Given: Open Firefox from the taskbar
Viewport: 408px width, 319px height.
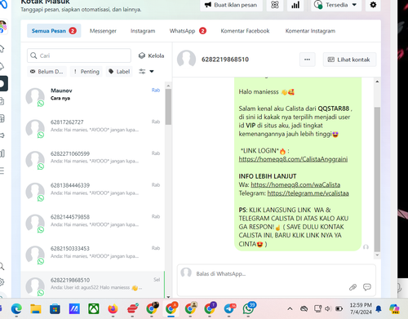Looking at the screenshot, I should [113, 309].
